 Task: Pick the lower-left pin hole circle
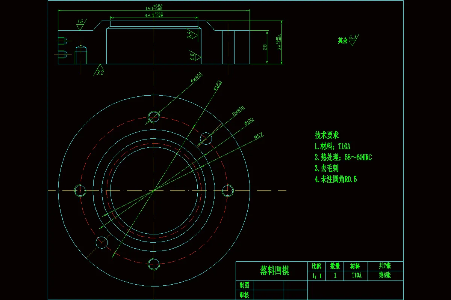pyautogui.click(x=101, y=242)
